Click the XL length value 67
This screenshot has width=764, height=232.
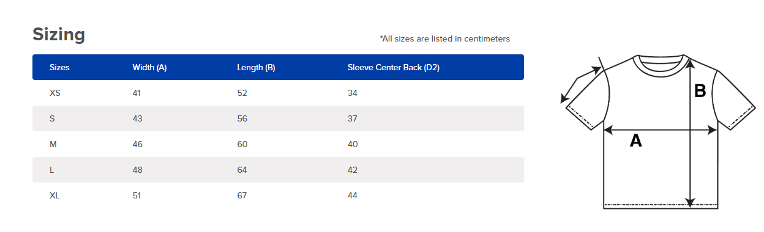click(x=242, y=195)
